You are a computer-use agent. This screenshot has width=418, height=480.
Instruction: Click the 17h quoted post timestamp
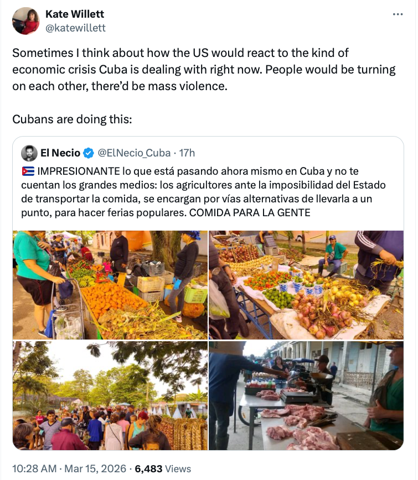186,153
